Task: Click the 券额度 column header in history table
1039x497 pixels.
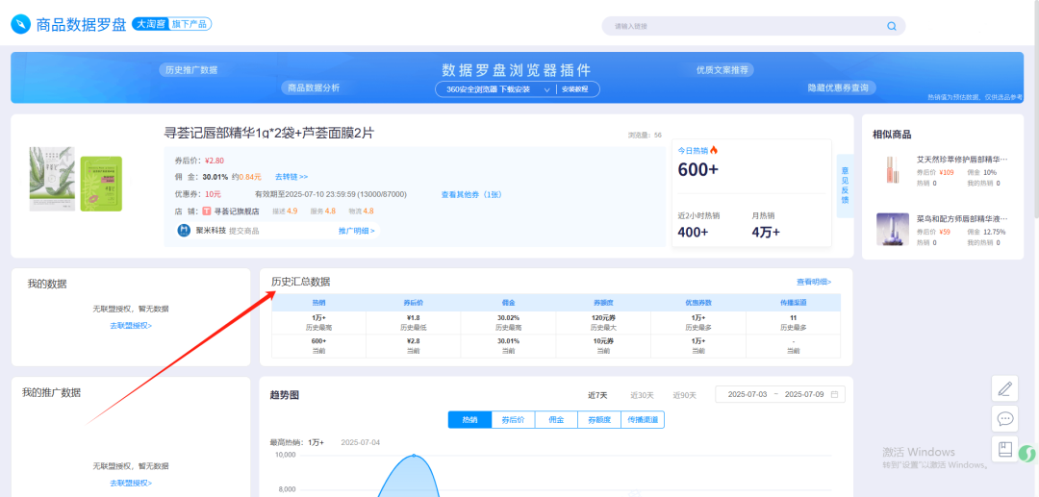Action: coord(603,303)
